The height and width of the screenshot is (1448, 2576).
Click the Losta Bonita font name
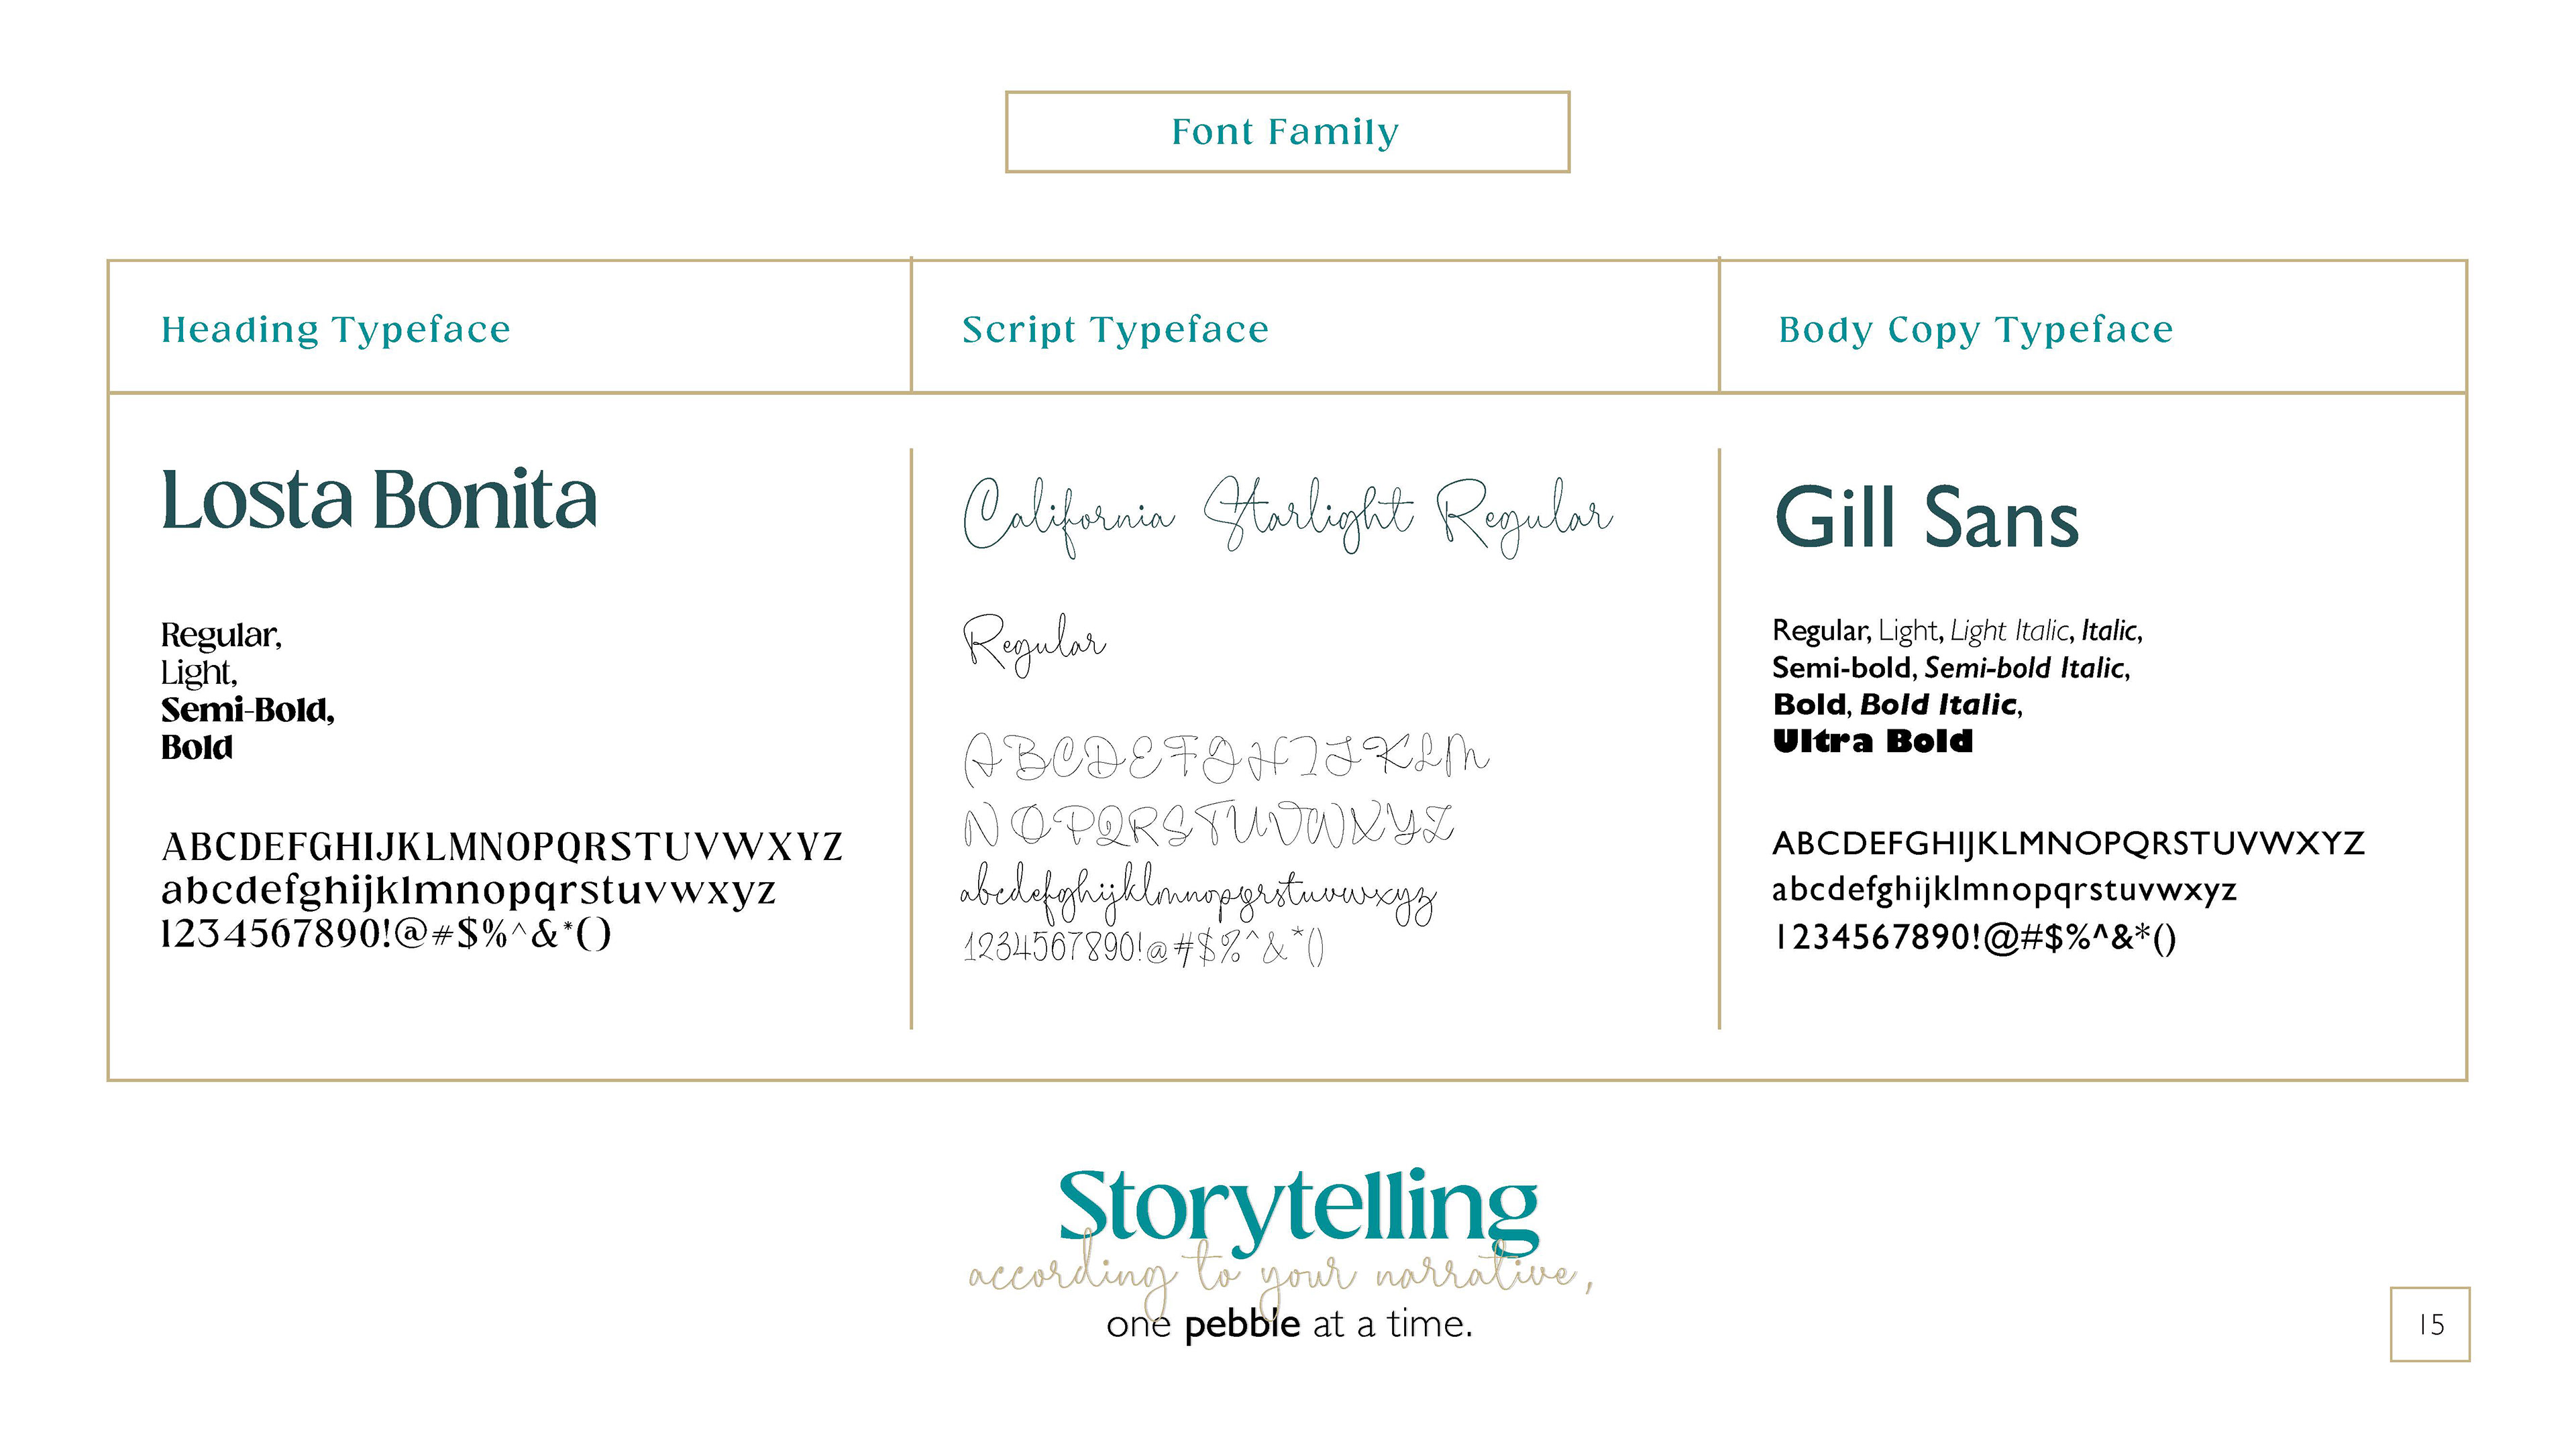point(379,499)
